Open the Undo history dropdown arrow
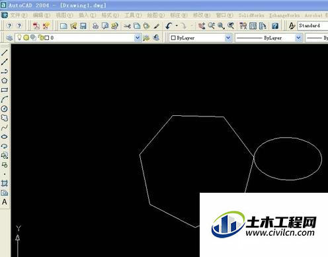 pos(177,26)
